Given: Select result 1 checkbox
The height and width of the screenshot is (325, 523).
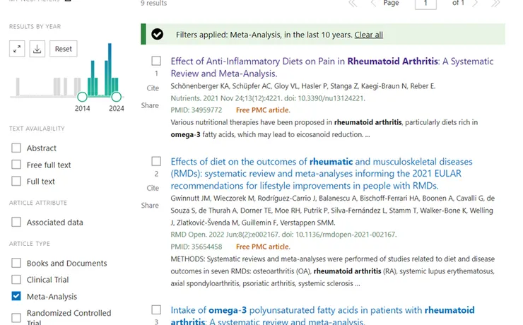Looking at the screenshot, I should (156, 61).
